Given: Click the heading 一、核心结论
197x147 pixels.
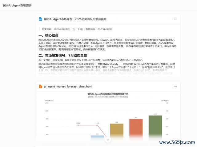Looking at the screenshot, I should pos(49,36).
